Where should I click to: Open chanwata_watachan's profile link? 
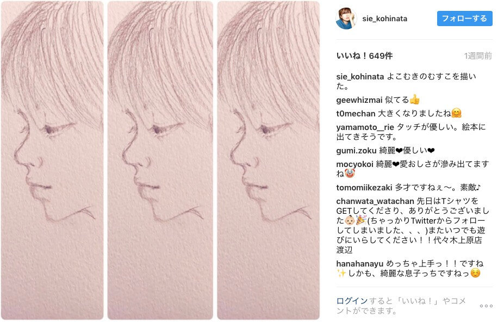pos(375,201)
